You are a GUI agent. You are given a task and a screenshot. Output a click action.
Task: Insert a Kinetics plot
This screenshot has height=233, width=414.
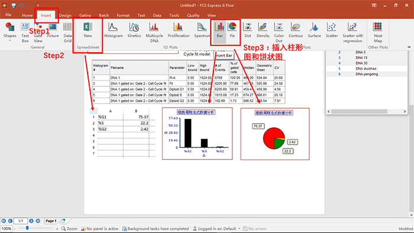coord(134,30)
